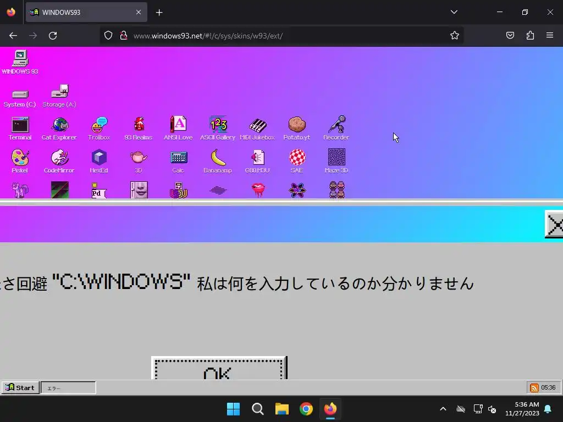Open the Piskel paint palette icon
Image resolution: width=563 pixels, height=422 pixels.
point(20,162)
